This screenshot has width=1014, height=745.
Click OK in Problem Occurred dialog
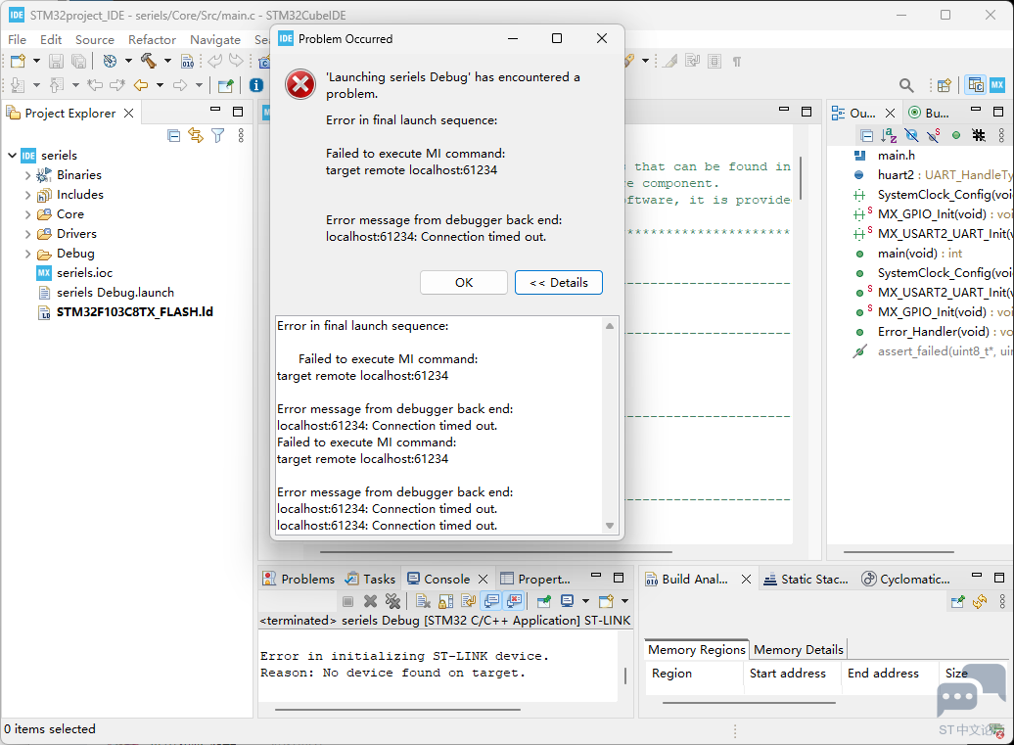pyautogui.click(x=464, y=283)
